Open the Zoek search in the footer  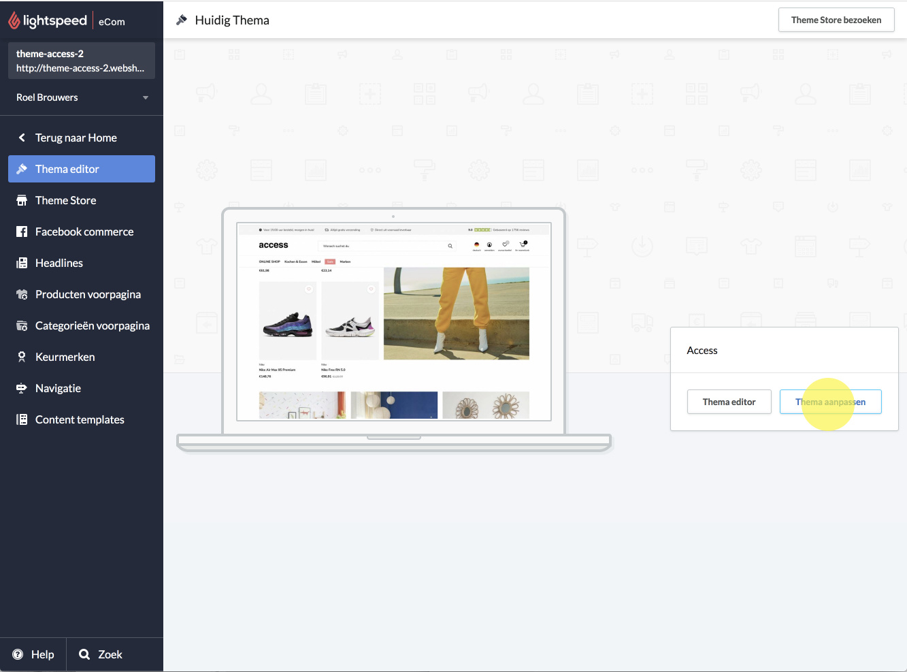101,654
